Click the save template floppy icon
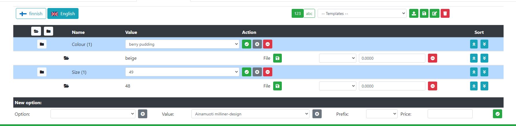 click(424, 13)
